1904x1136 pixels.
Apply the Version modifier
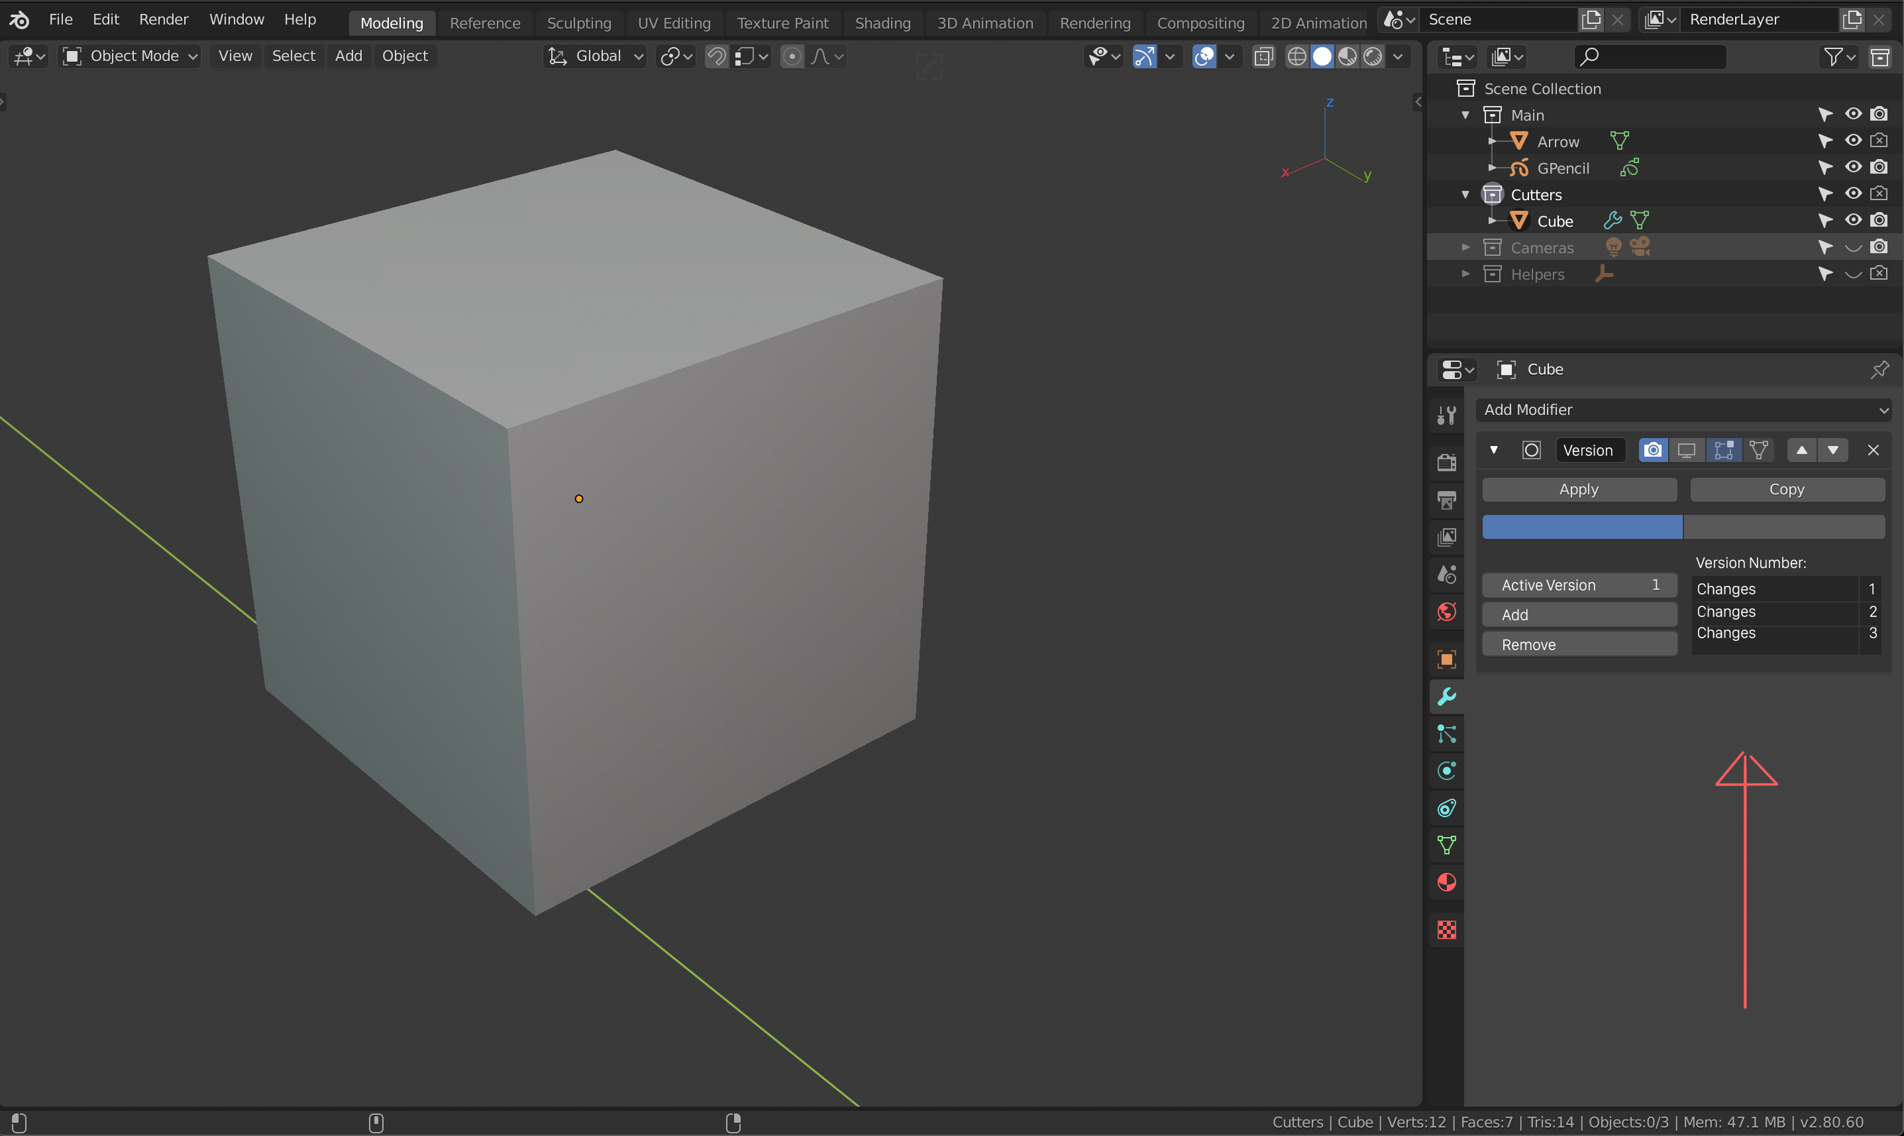click(x=1579, y=490)
